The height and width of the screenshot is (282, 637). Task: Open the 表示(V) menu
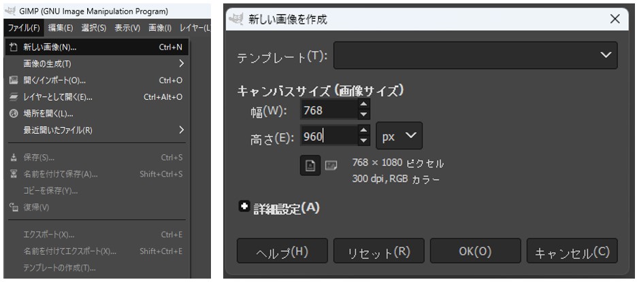click(127, 28)
